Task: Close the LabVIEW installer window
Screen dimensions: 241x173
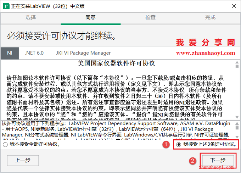Action: [x=234, y=6]
